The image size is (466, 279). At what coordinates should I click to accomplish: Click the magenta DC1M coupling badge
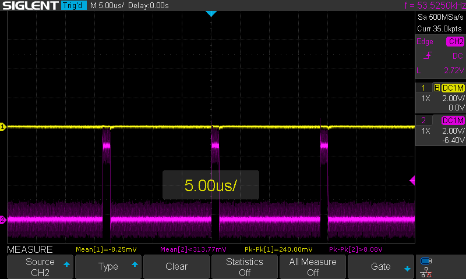[453, 120]
